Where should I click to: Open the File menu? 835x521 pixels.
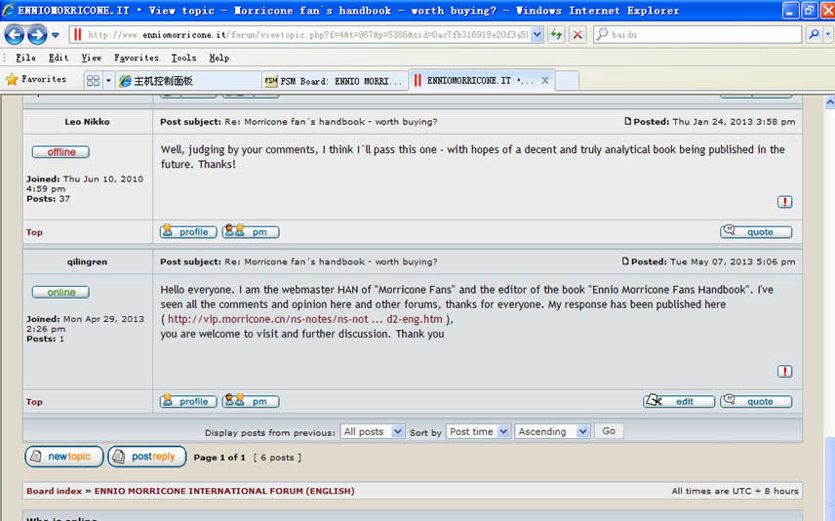pos(25,58)
